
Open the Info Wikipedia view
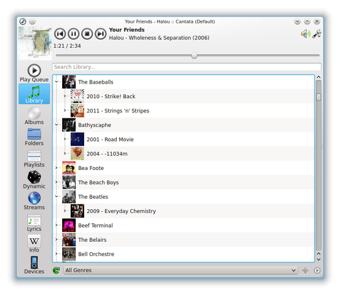[34, 244]
